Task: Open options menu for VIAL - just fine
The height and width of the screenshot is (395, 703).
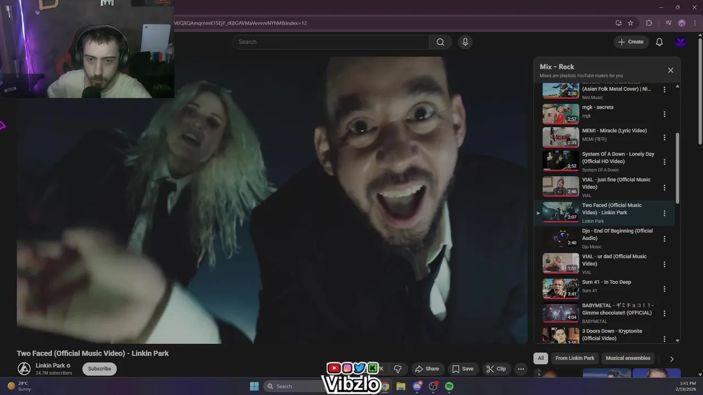Action: point(664,187)
